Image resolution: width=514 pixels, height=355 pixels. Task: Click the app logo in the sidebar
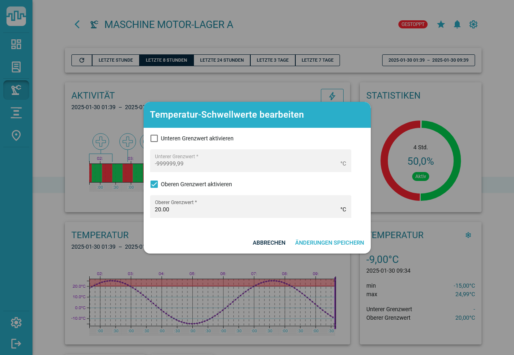(16, 16)
